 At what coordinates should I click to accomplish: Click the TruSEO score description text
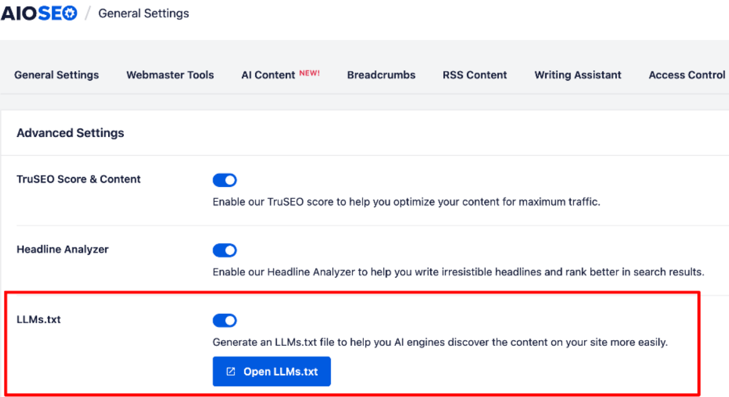406,202
